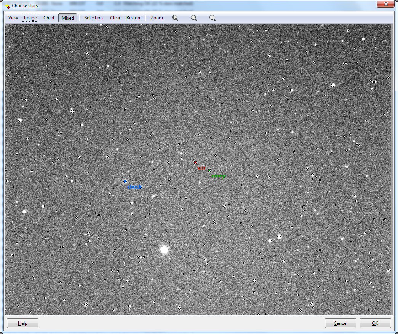
Task: Click the zoom out magnifier icon
Action: tap(194, 18)
